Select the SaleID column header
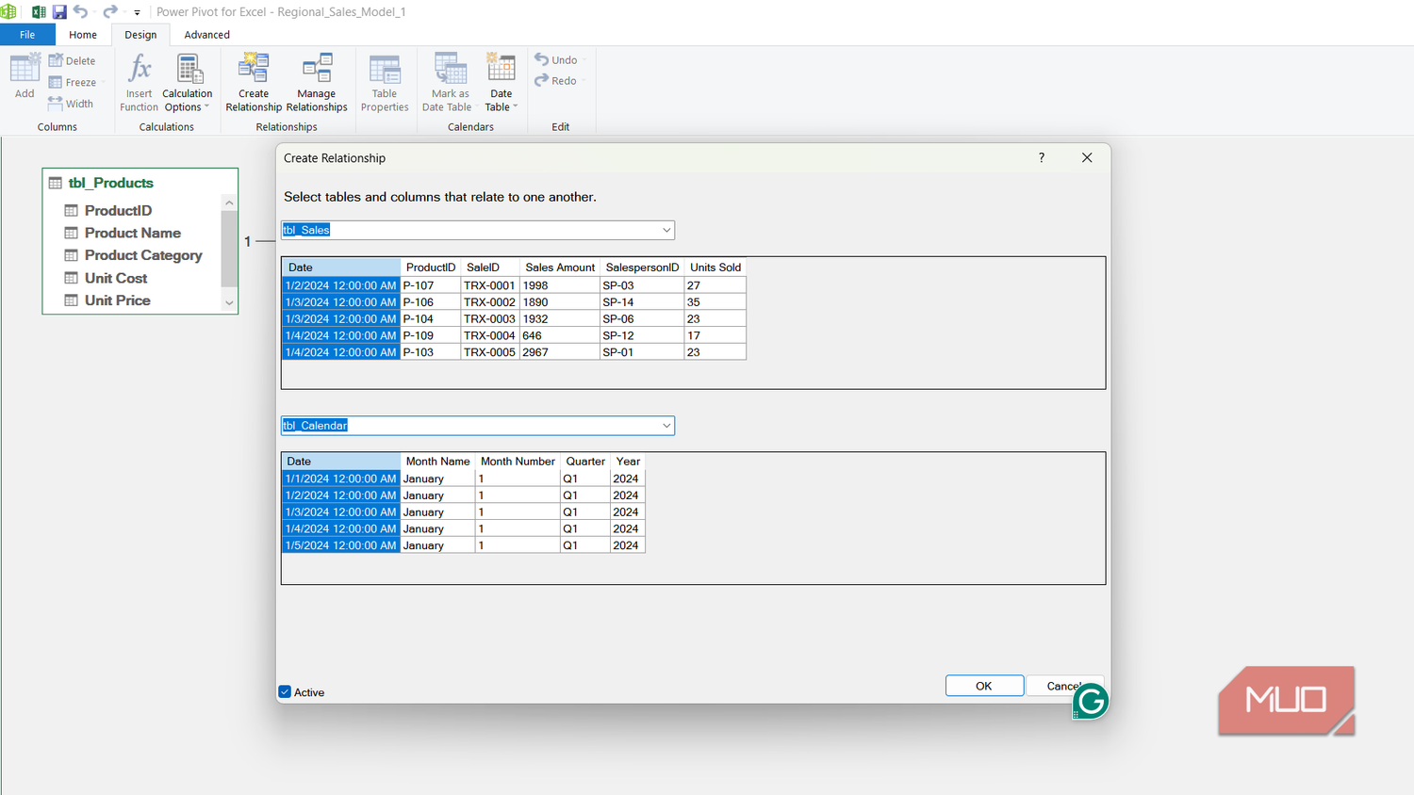This screenshot has width=1414, height=795. (x=489, y=268)
